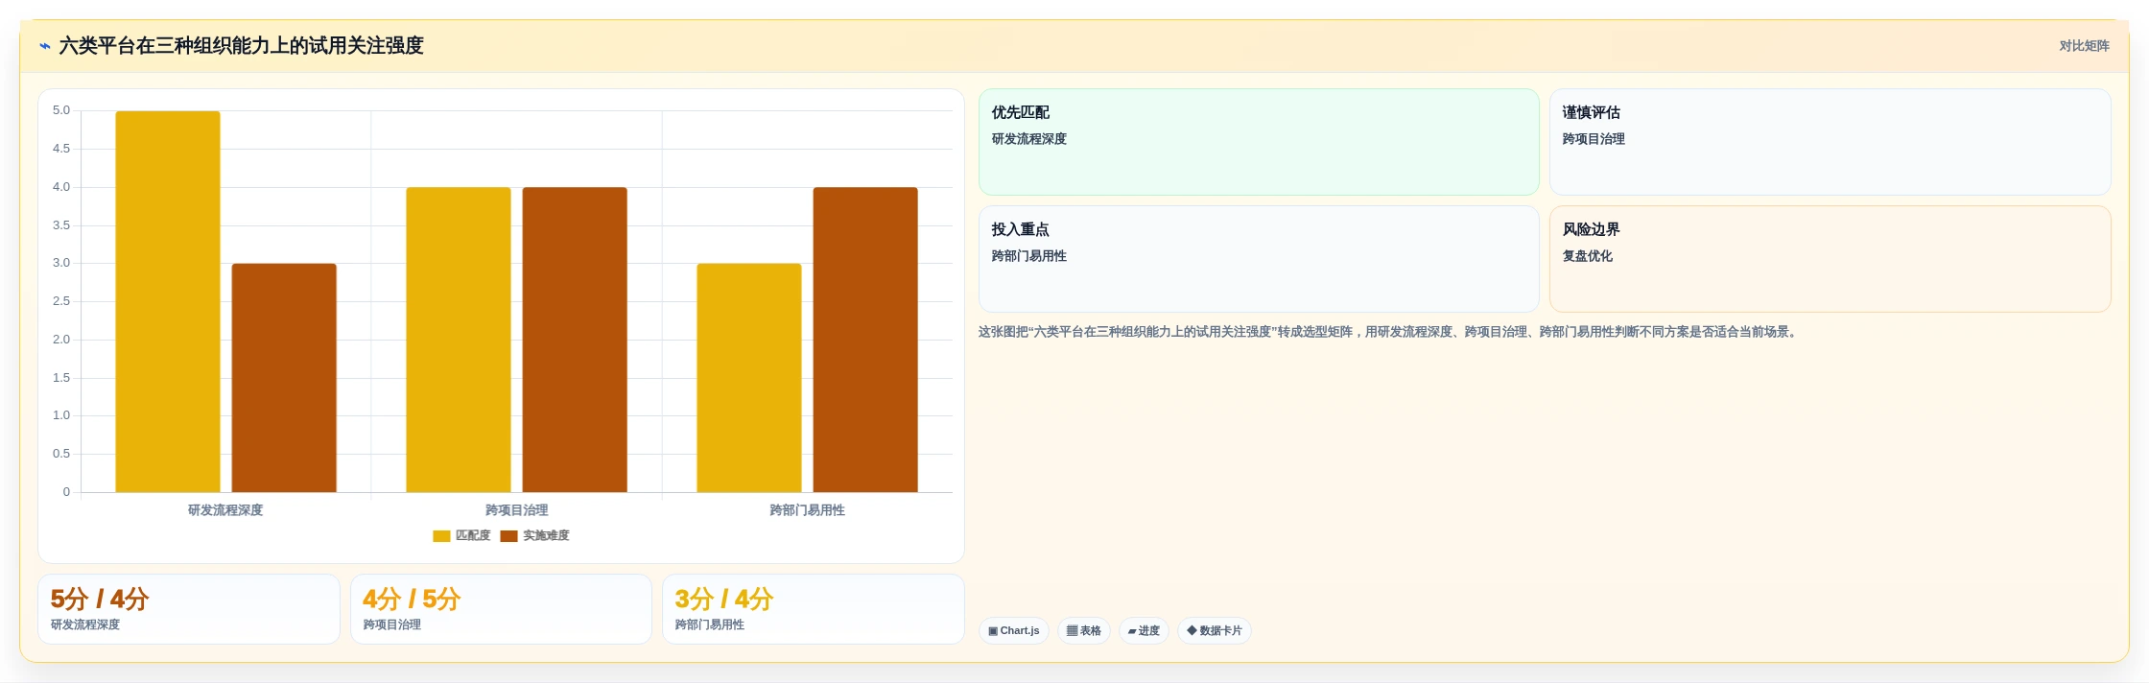Click the x-axis label 跨项目治理 under the chart

point(517,510)
